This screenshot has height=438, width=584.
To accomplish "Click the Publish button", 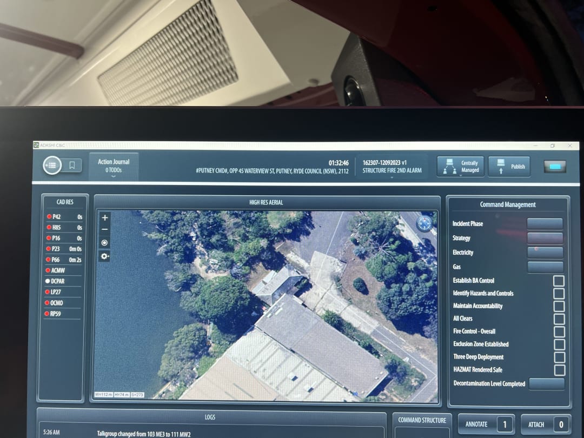I will click(509, 167).
